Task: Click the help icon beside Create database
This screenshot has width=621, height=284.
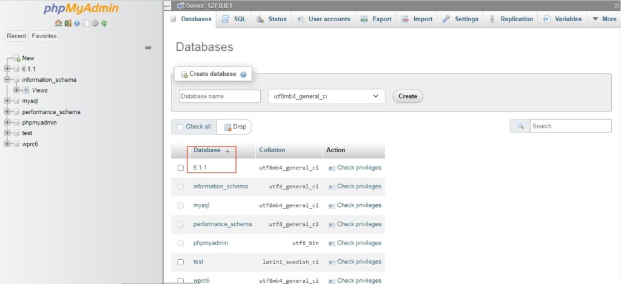Action: coord(243,74)
